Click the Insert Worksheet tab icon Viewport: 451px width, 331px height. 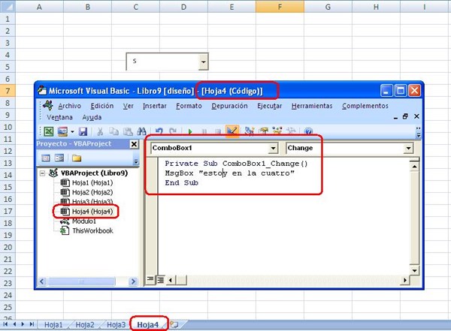[x=174, y=325]
